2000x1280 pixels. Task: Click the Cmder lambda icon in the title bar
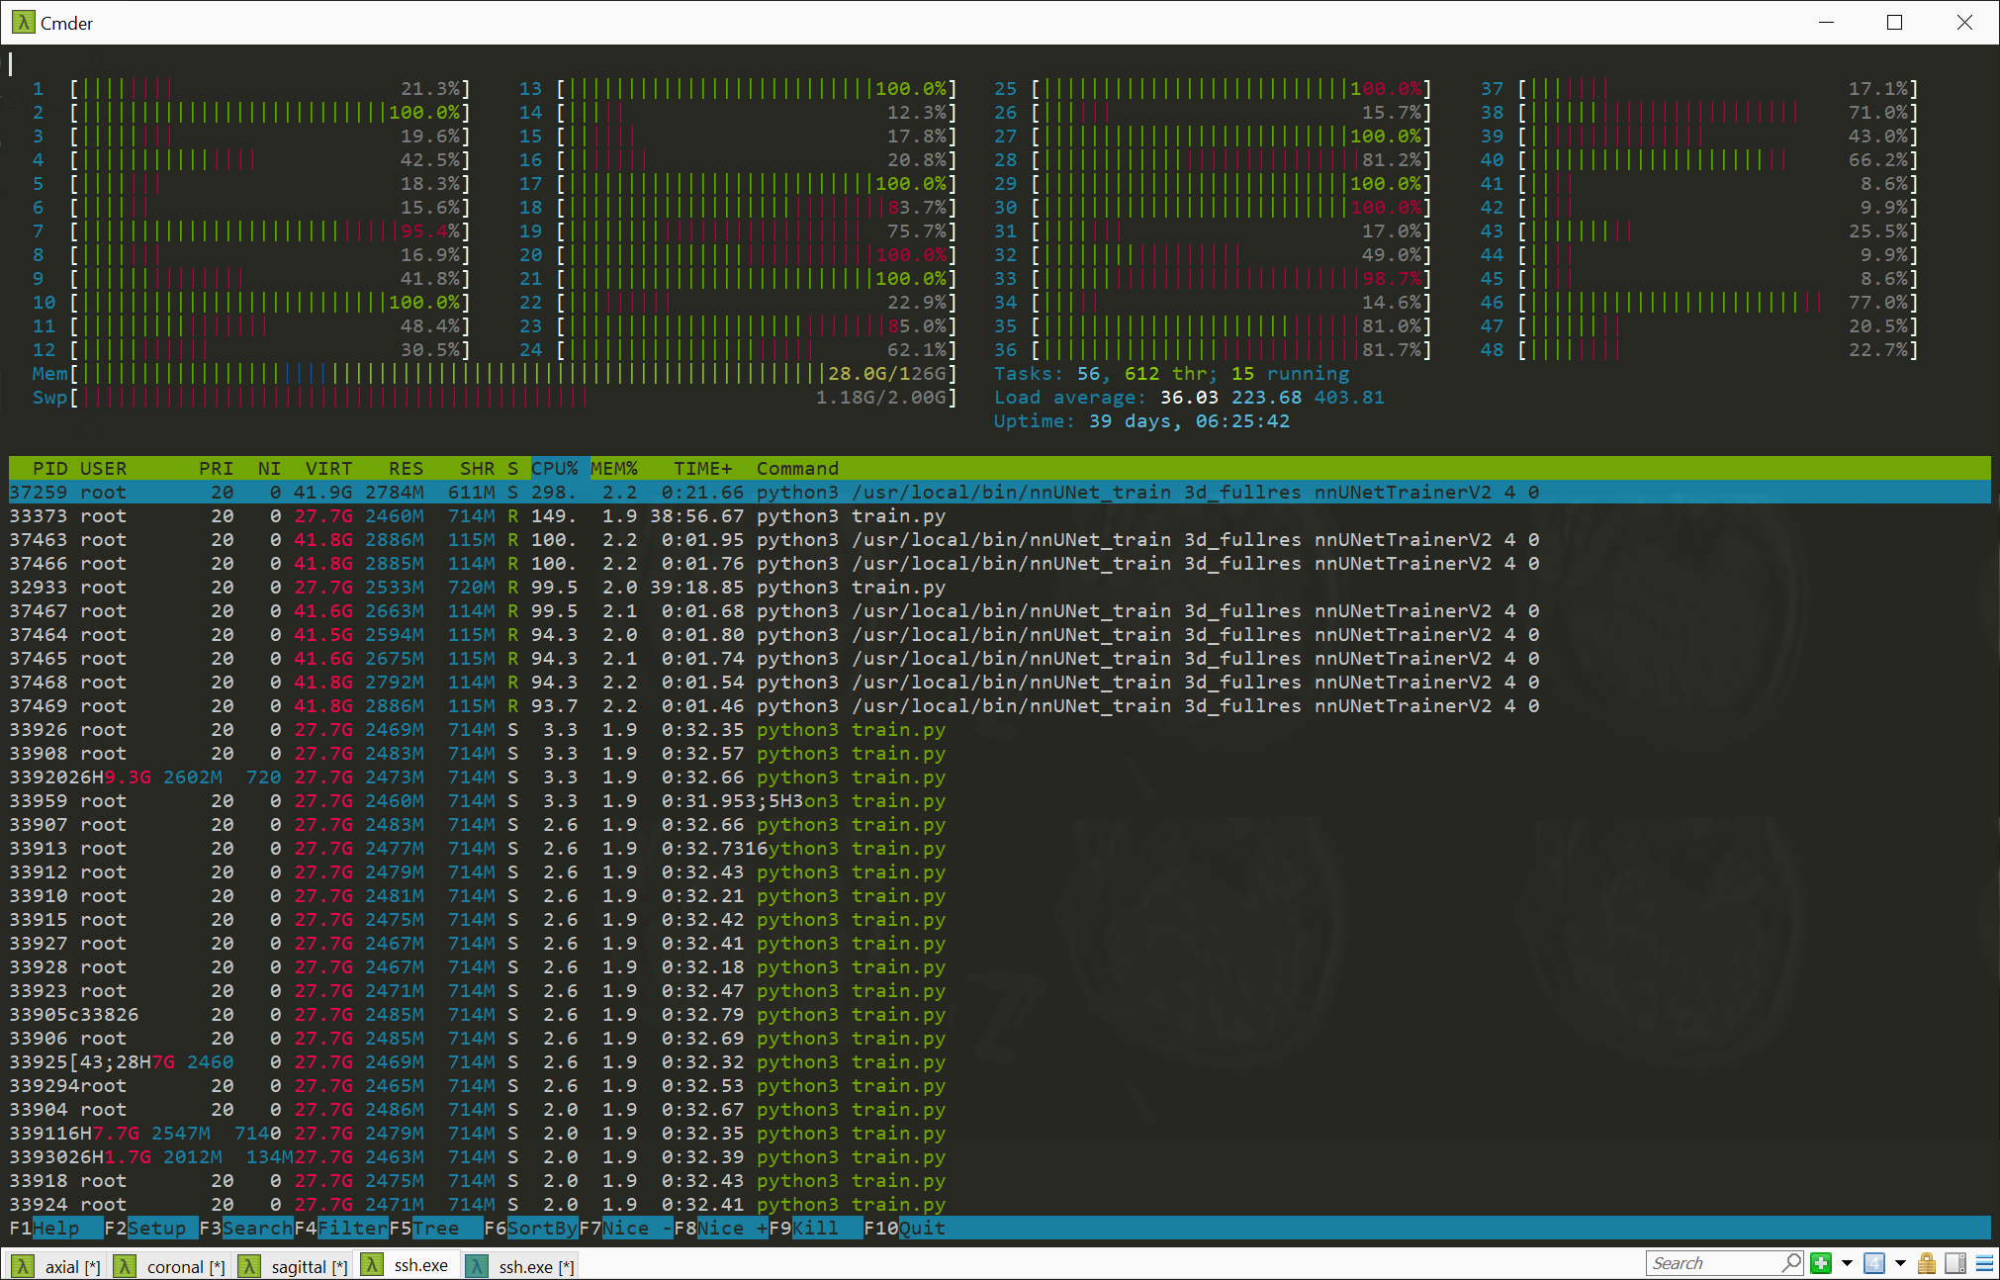pyautogui.click(x=22, y=22)
